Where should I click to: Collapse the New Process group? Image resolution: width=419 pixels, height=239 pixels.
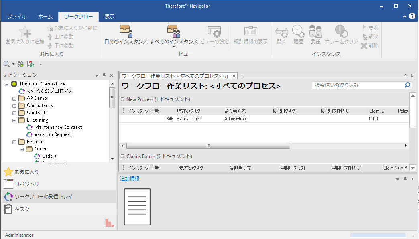tap(123, 99)
